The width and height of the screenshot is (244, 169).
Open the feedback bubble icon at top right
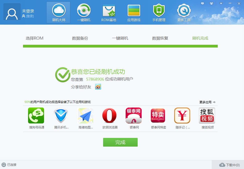(x=202, y=3)
